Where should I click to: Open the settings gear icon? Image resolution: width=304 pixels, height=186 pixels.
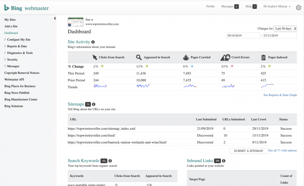point(299,7)
